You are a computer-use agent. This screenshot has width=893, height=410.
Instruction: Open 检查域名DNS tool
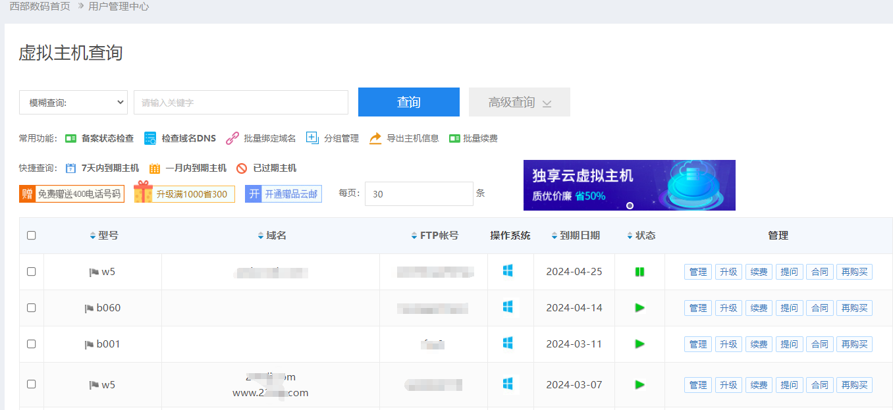(150, 138)
